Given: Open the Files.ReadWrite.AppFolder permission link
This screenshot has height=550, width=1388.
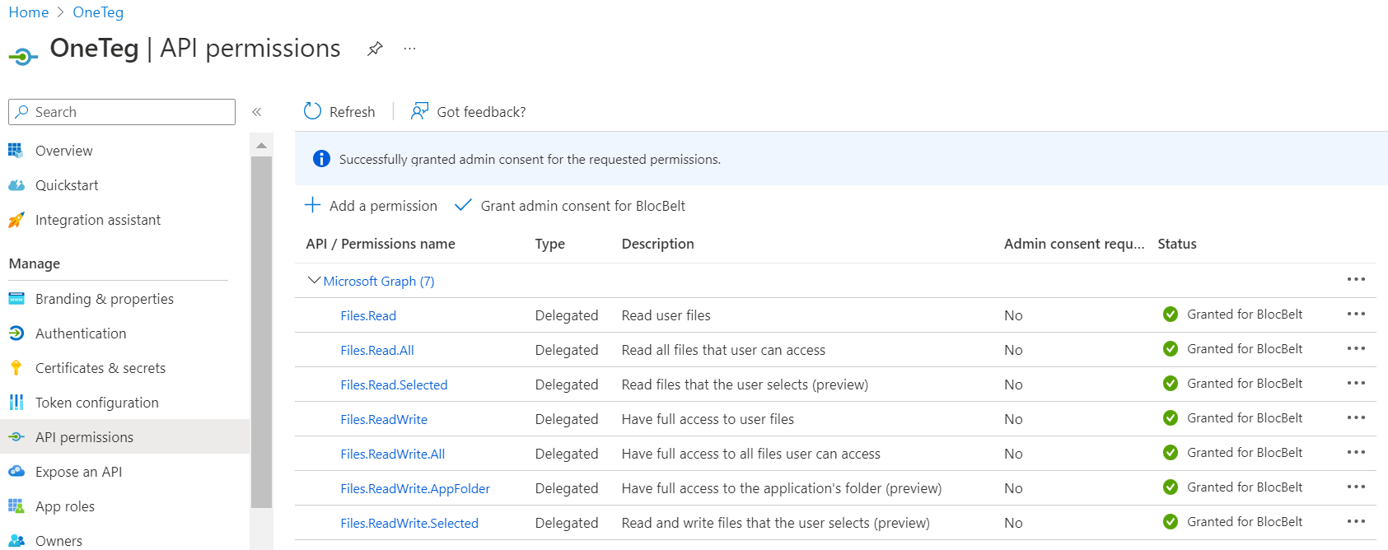Looking at the screenshot, I should click(415, 489).
